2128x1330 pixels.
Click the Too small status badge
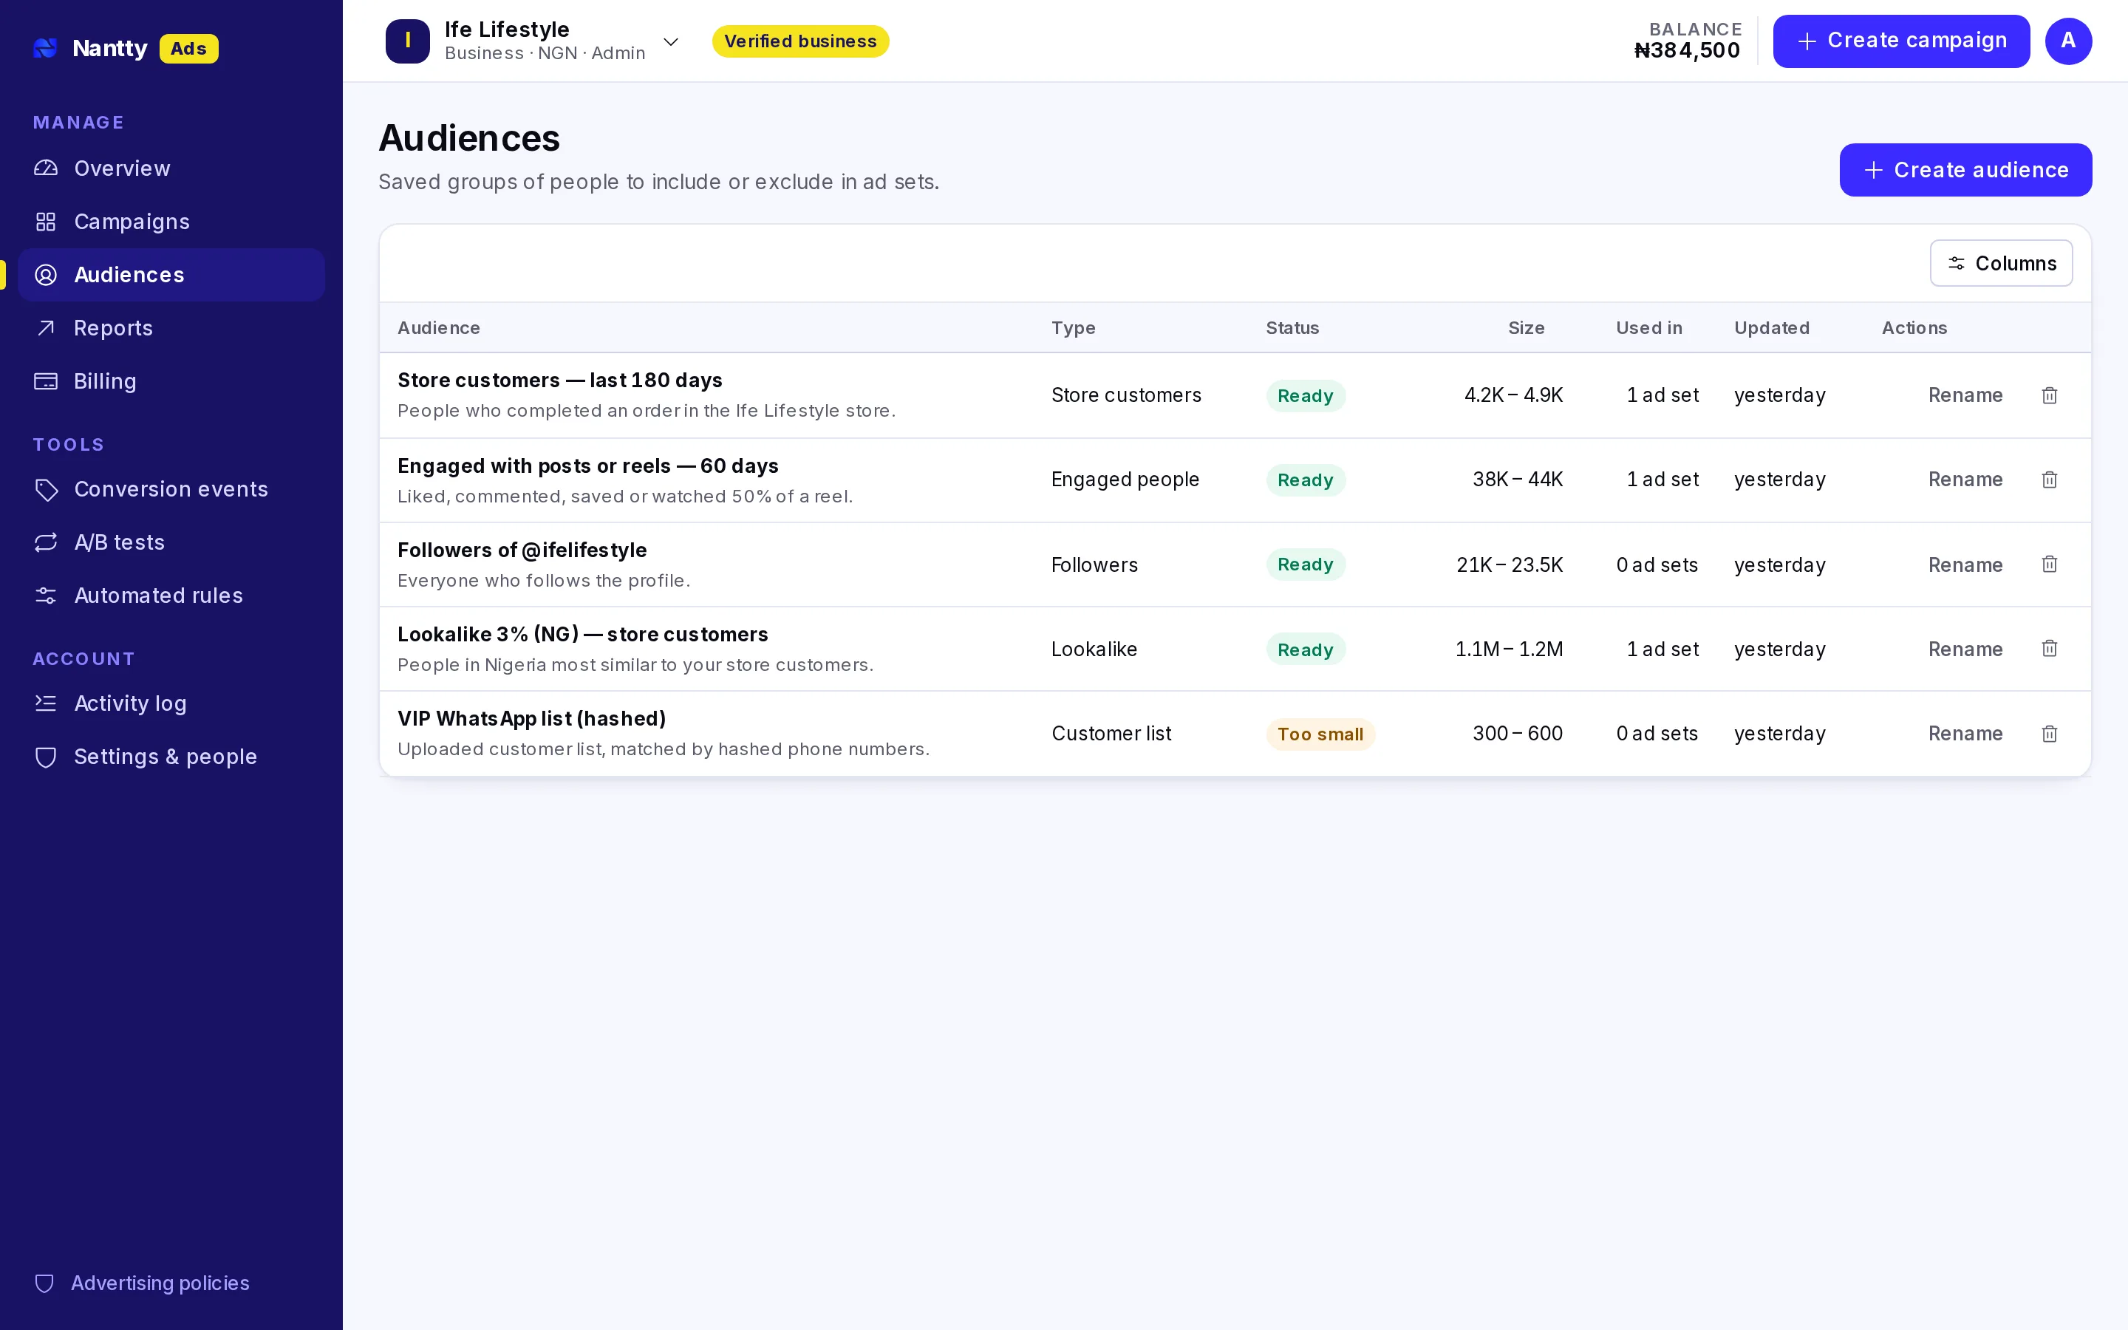(1320, 734)
